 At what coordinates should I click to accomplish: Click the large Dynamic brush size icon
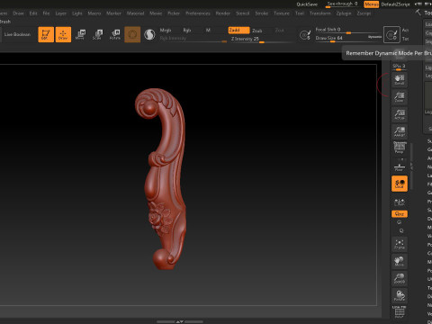click(391, 35)
